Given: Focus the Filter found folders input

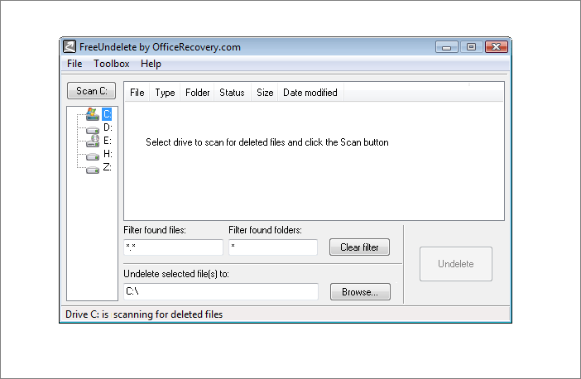Looking at the screenshot, I should point(273,247).
